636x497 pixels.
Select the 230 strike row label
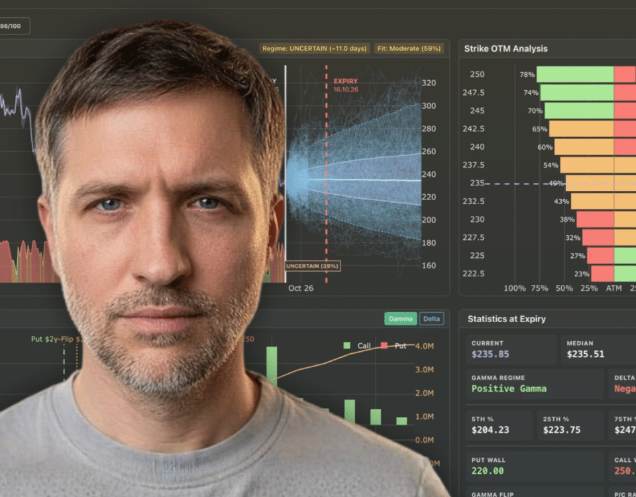pyautogui.click(x=477, y=219)
